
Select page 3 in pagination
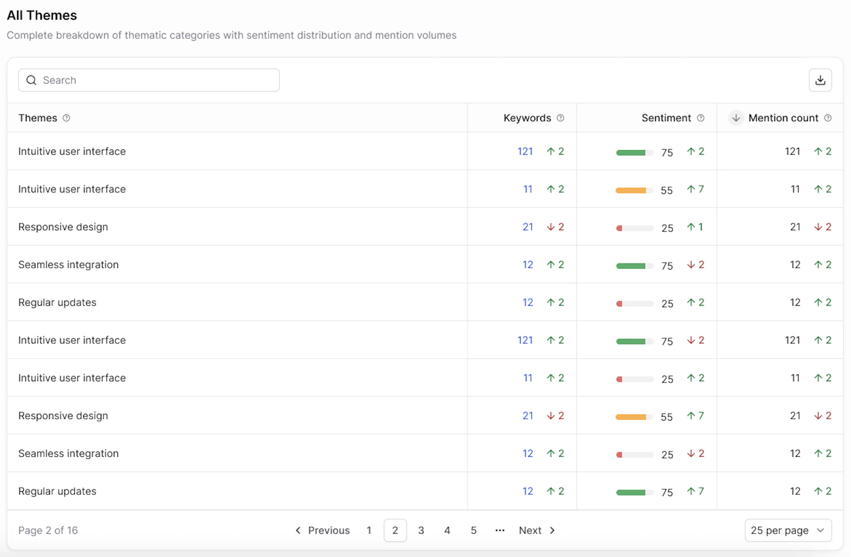pos(421,530)
